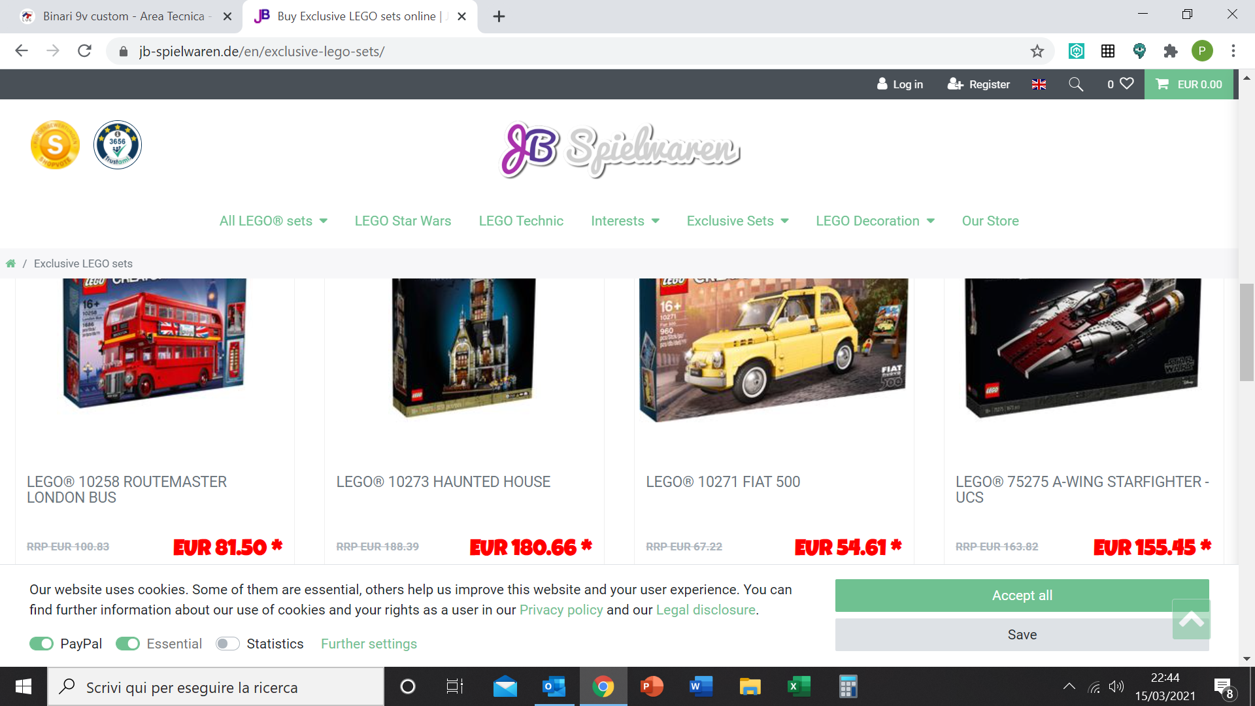Open the Chrome profile avatar P
Image resolution: width=1255 pixels, height=706 pixels.
[x=1202, y=51]
